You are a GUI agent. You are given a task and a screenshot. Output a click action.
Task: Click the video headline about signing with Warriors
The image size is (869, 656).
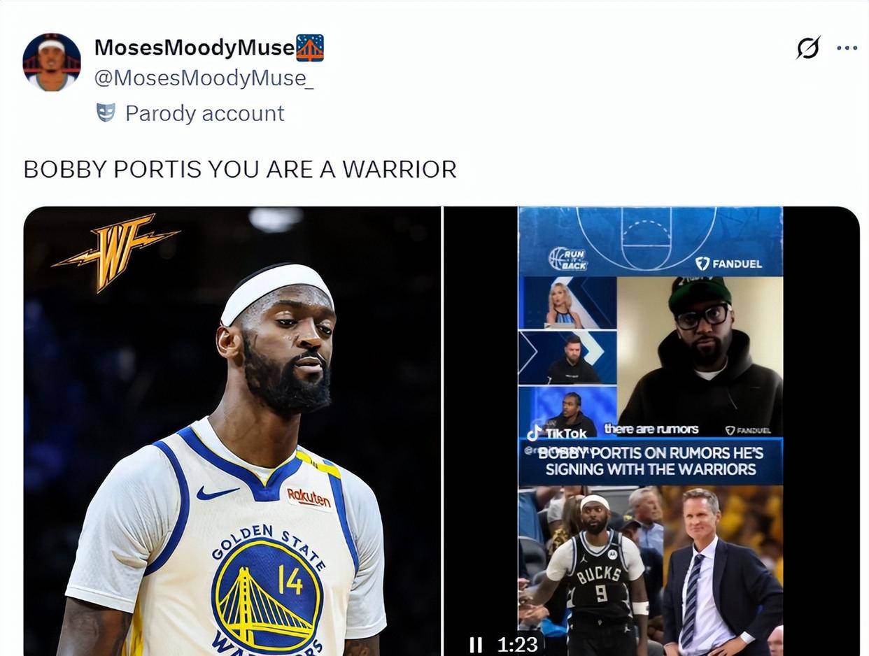pyautogui.click(x=651, y=461)
